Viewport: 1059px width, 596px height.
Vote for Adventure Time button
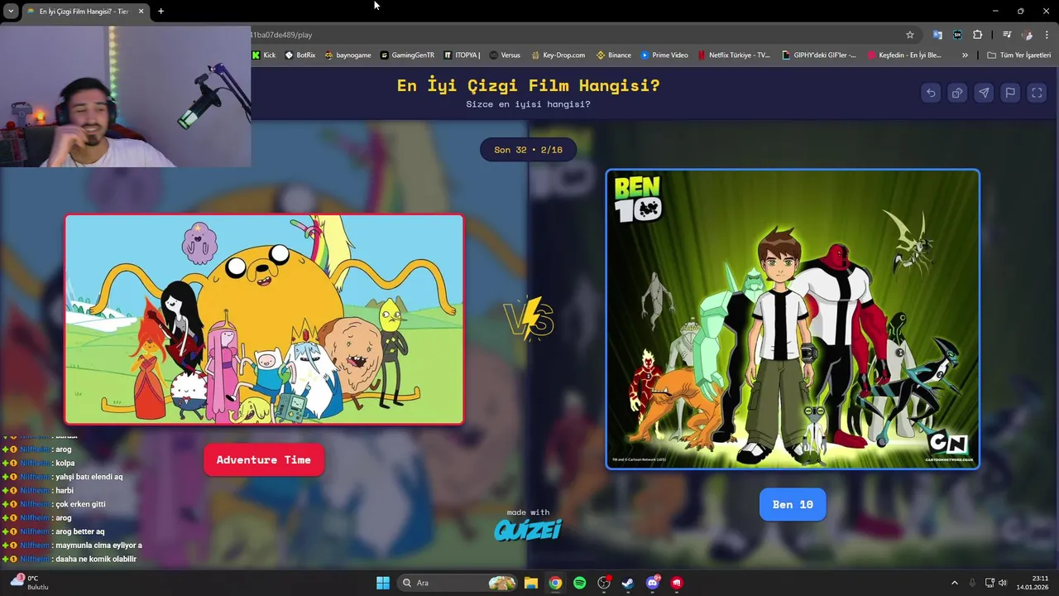point(264,459)
